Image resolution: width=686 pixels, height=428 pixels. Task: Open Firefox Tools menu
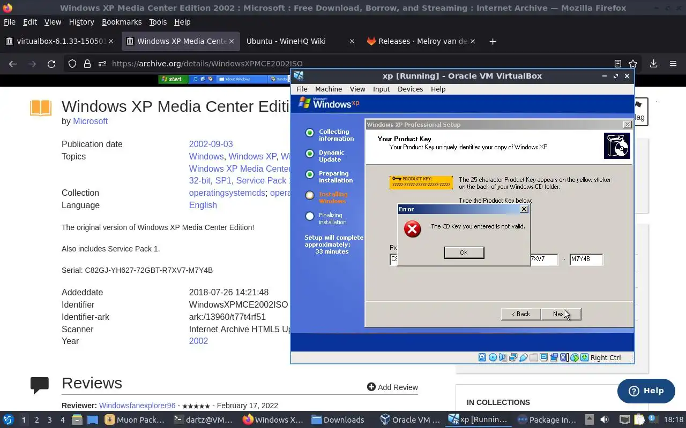coord(158,22)
